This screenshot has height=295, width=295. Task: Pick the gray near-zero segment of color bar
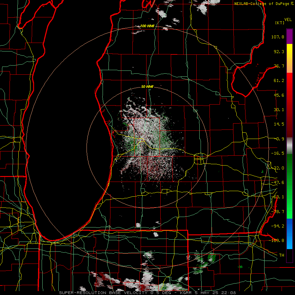[289, 146]
